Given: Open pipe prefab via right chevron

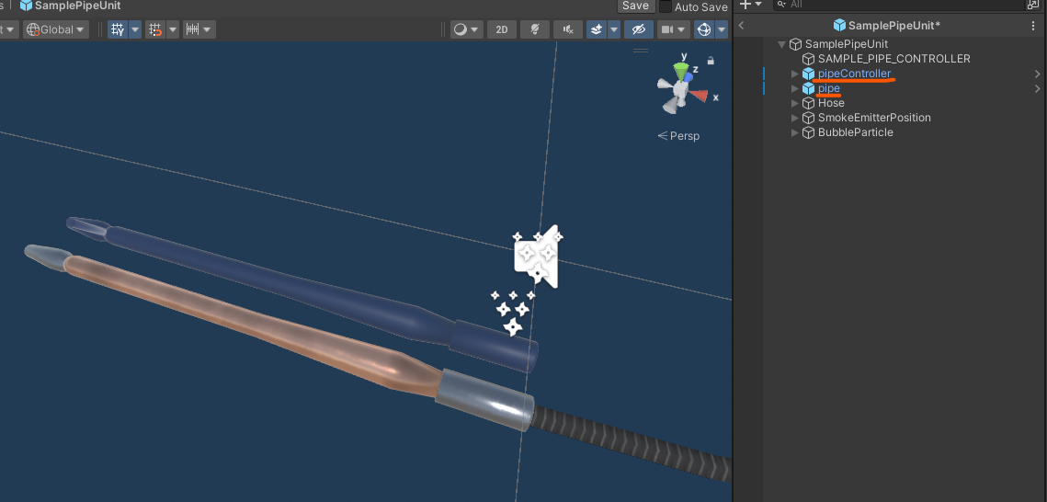Looking at the screenshot, I should coord(1038,88).
